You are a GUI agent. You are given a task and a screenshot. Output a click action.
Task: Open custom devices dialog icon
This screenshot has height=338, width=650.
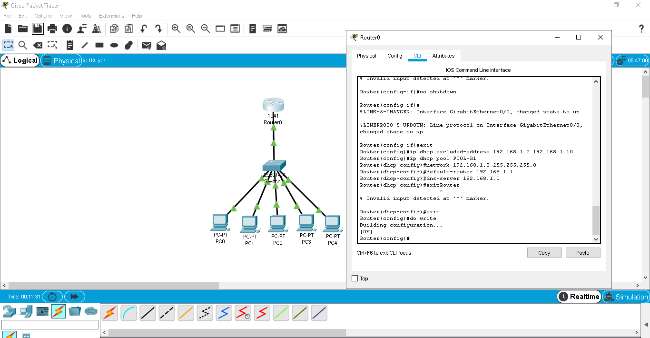pyautogui.click(x=235, y=29)
